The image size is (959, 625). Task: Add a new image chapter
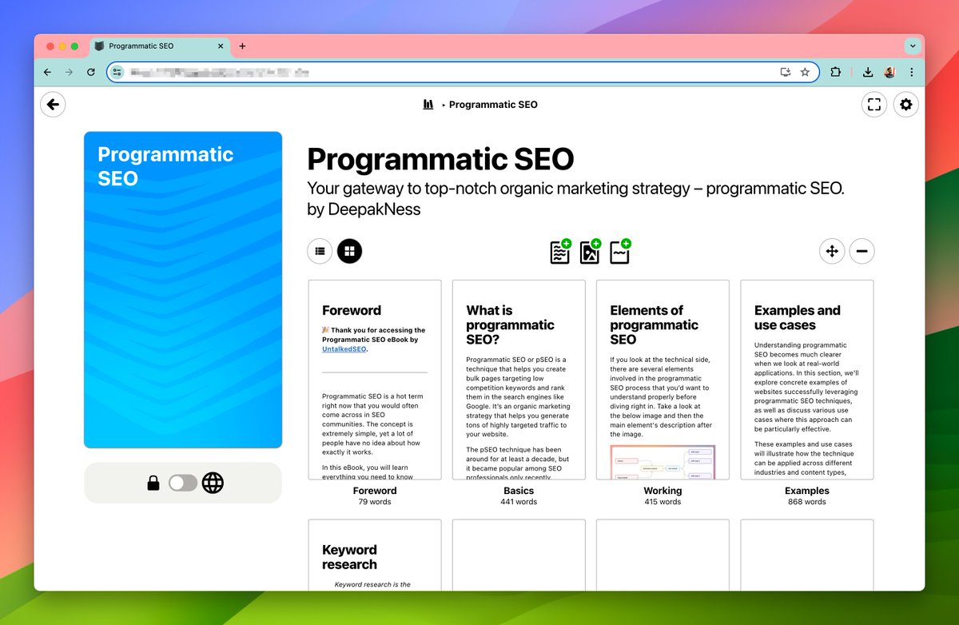pos(591,251)
